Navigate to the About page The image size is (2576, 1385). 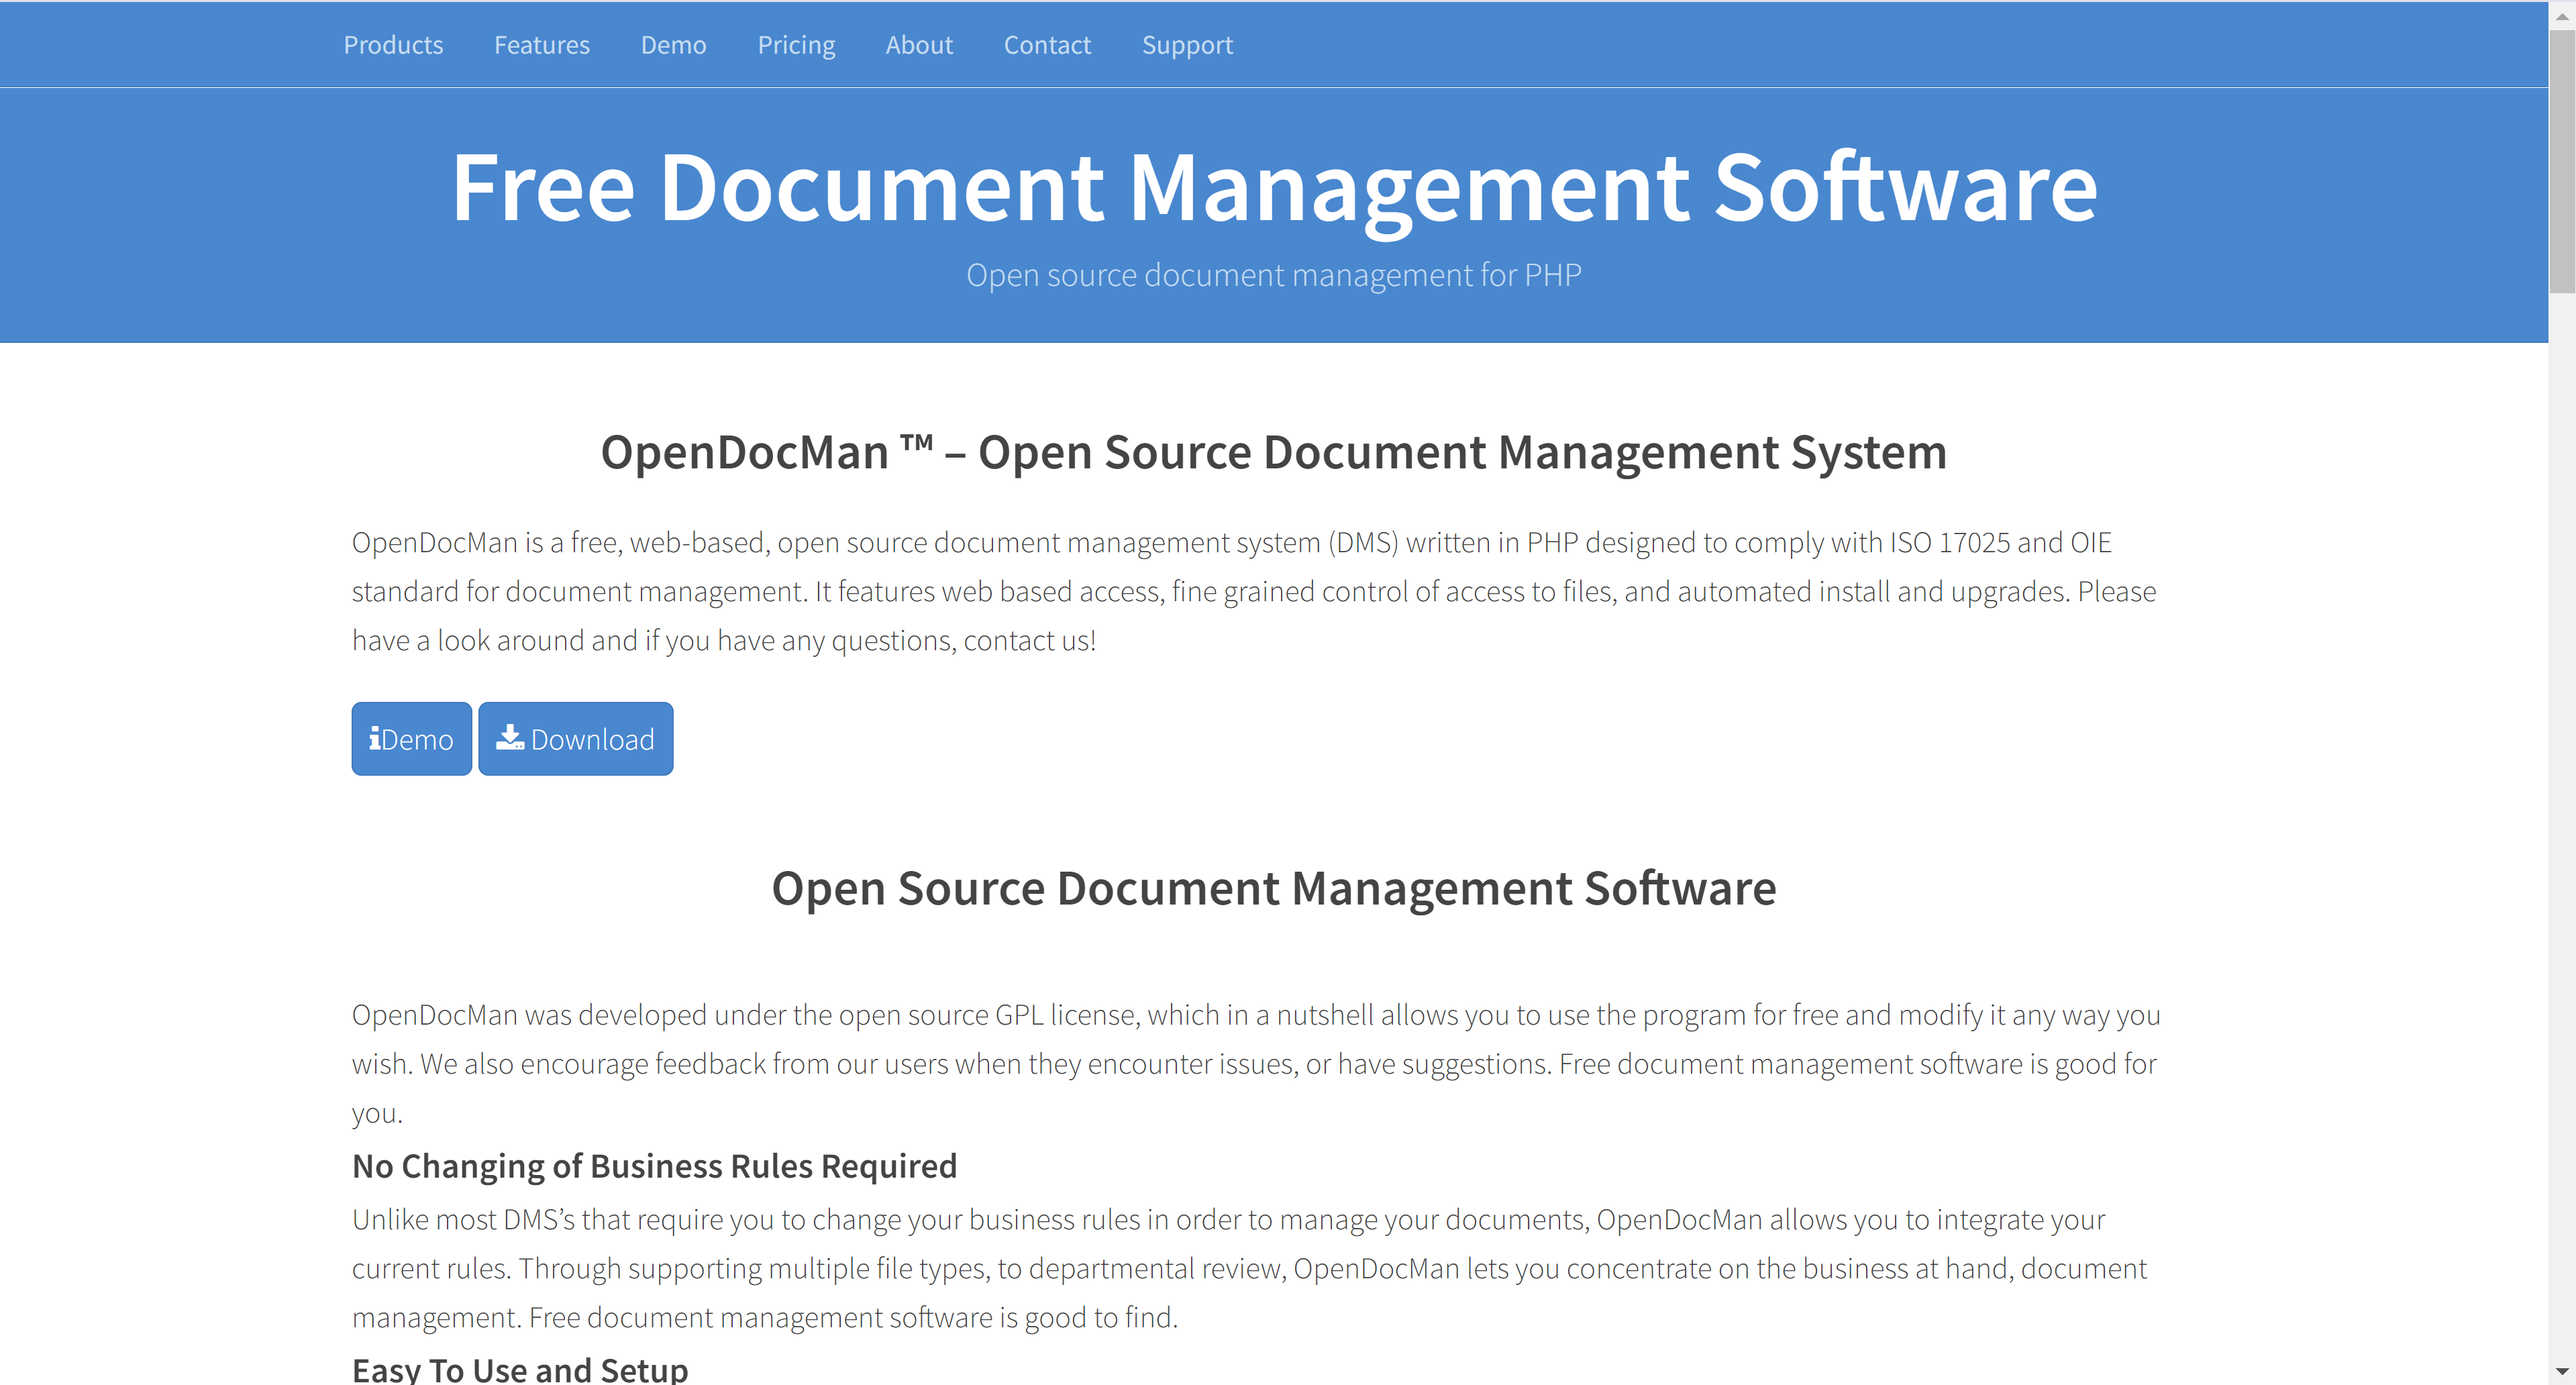coord(918,45)
